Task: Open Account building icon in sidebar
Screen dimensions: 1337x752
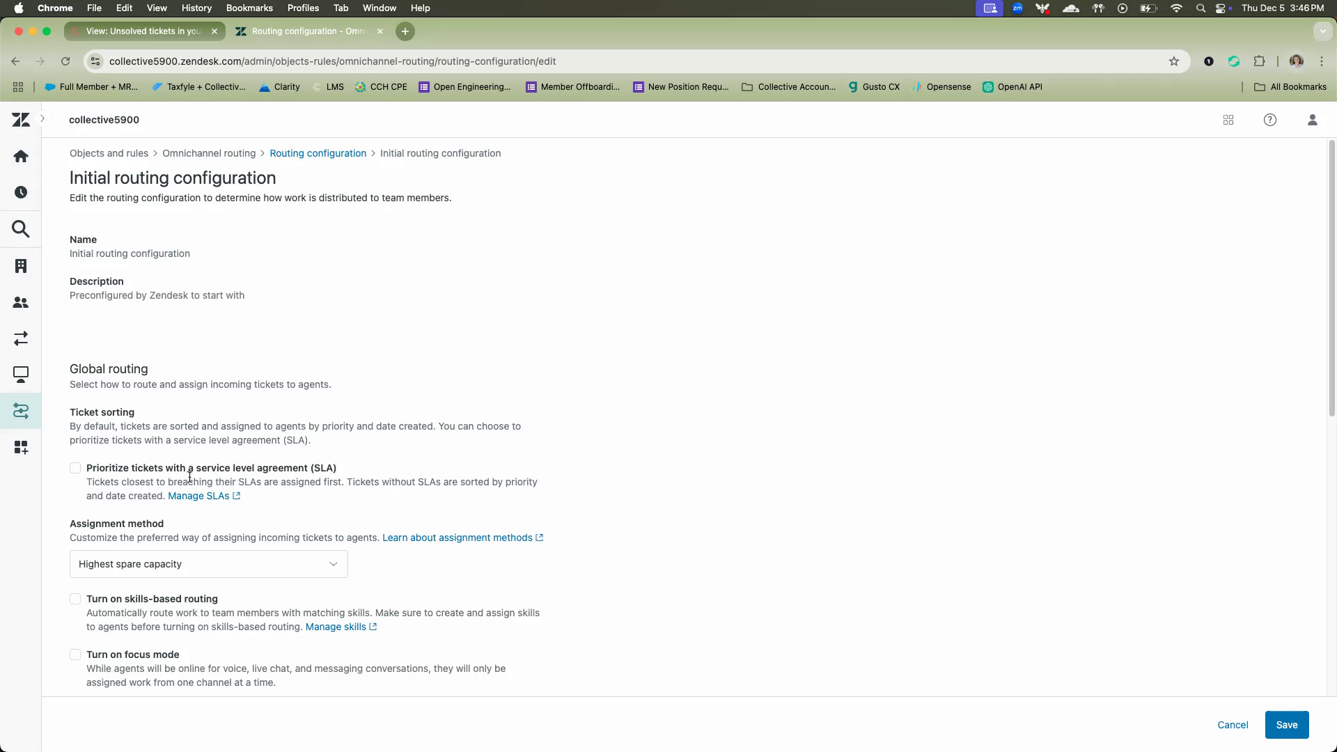Action: coord(21,266)
